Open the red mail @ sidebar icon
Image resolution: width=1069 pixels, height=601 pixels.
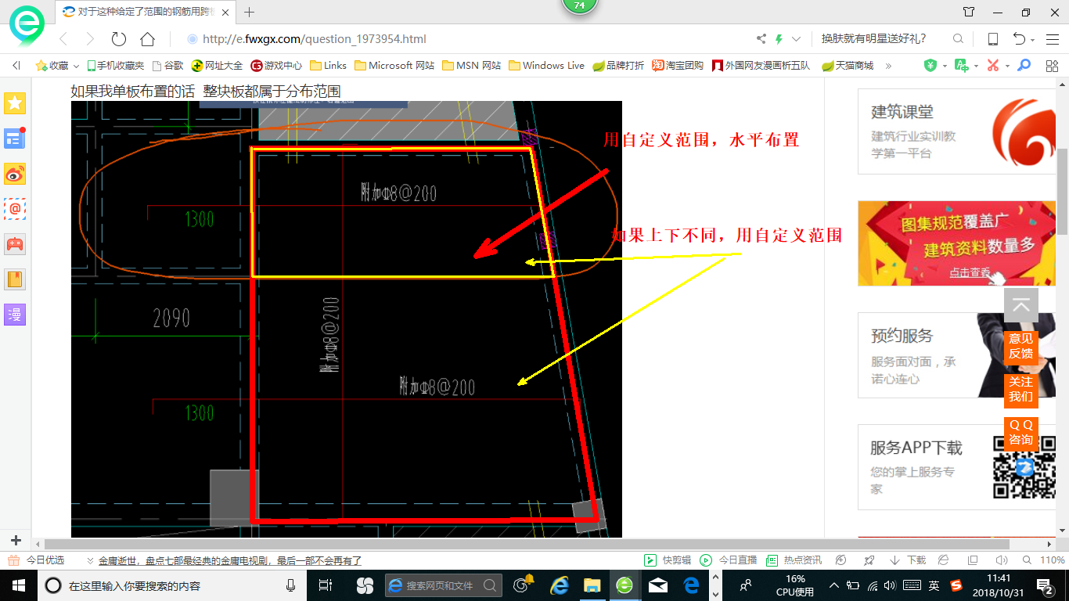pos(16,209)
